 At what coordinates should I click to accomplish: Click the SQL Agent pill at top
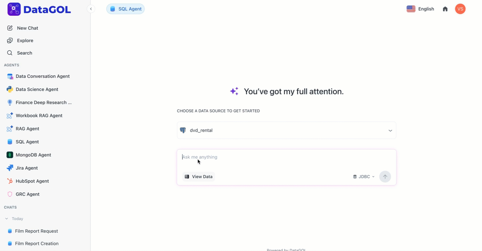125,9
